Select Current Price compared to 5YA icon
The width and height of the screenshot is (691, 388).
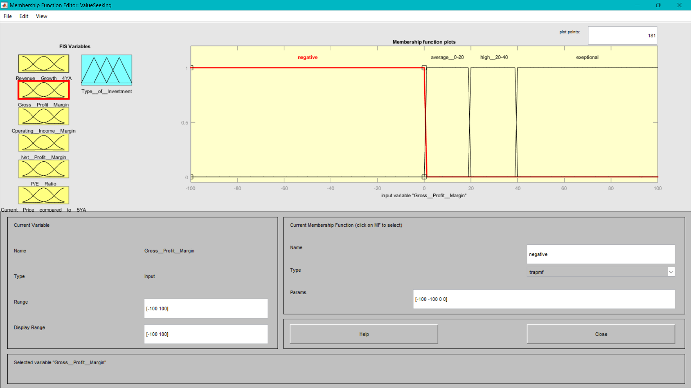click(44, 195)
